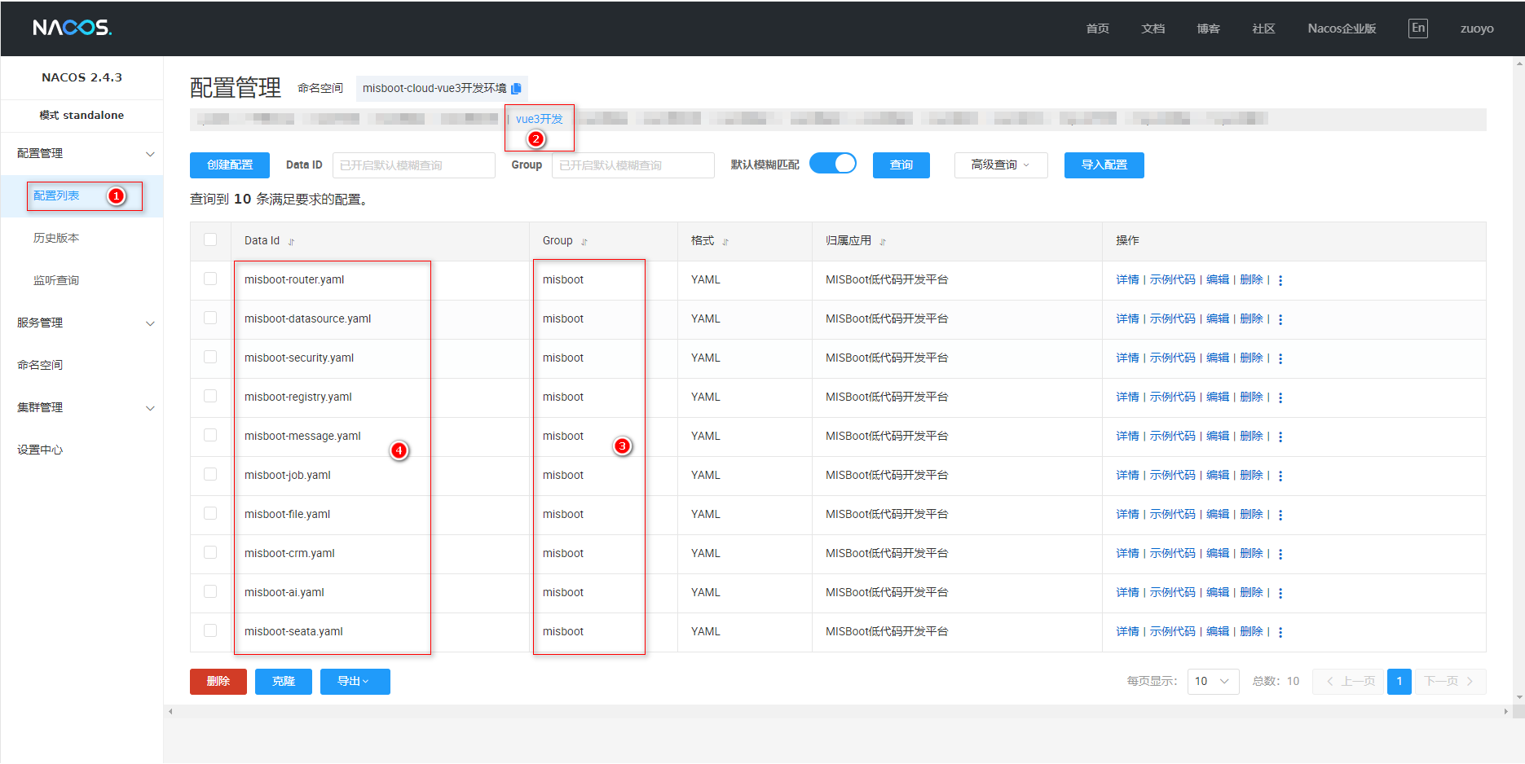Screen dimensions: 1525x764
Task: Open more actions for misboot-ai.yaml
Action: click(x=1280, y=593)
